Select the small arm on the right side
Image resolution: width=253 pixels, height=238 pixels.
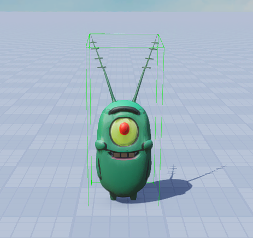148,145
